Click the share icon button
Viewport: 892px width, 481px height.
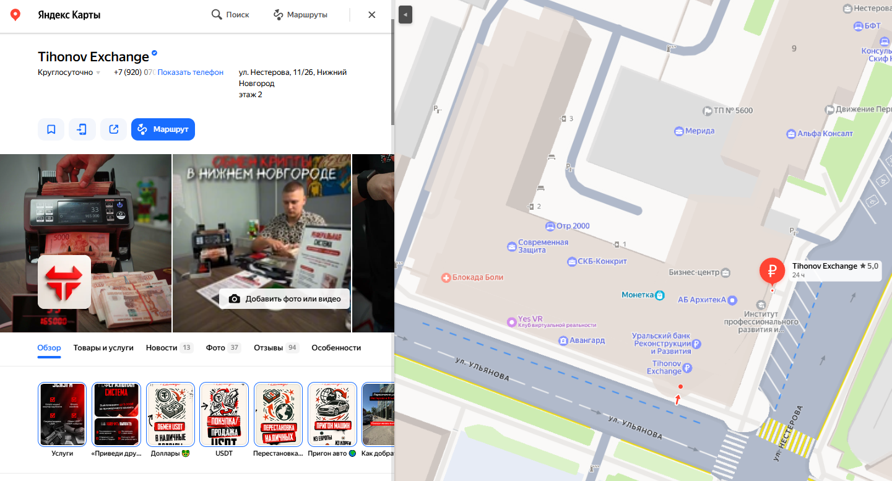pyautogui.click(x=114, y=129)
